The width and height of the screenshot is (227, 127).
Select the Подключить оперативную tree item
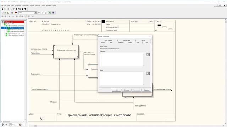tap(17, 31)
